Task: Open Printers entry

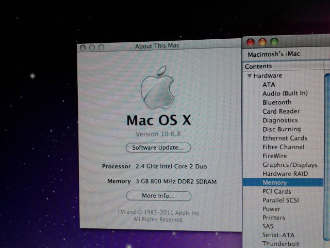Action: click(274, 218)
